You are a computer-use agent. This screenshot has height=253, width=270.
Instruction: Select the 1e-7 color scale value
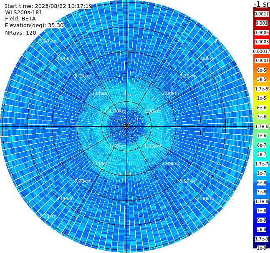[262, 173]
